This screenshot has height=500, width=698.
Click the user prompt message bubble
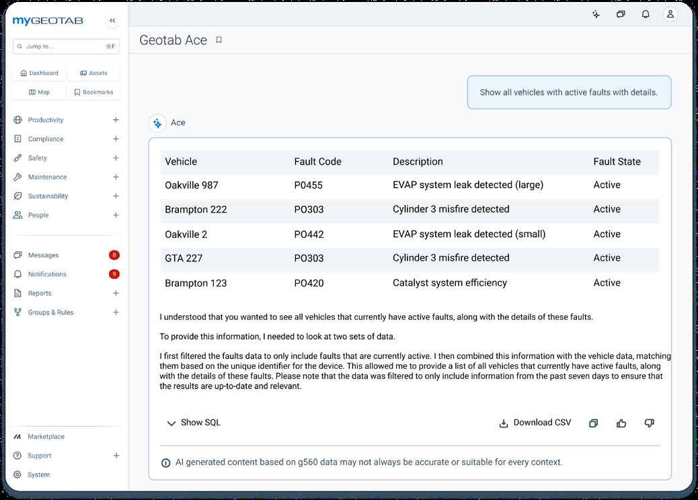[569, 93]
